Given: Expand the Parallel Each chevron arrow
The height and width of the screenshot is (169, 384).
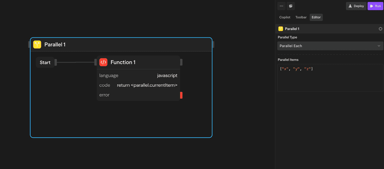Looking at the screenshot, I should 379,46.
